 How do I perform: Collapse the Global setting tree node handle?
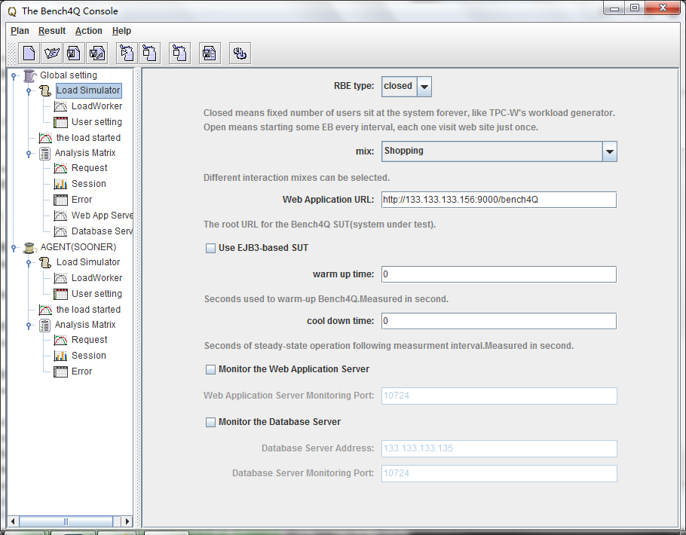pyautogui.click(x=14, y=76)
